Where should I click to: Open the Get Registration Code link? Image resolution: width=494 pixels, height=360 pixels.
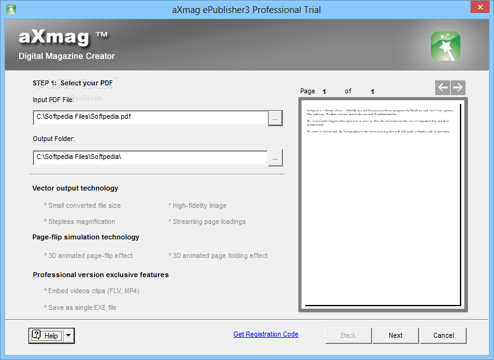click(266, 334)
